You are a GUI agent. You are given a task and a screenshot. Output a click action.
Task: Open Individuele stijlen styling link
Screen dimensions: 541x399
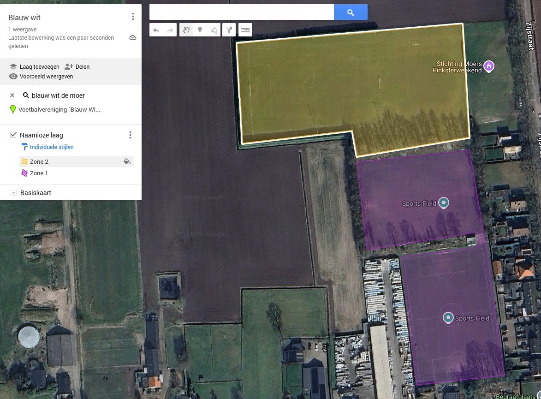click(x=52, y=147)
